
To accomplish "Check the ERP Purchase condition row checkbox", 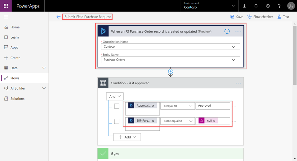I will coord(117,121).
